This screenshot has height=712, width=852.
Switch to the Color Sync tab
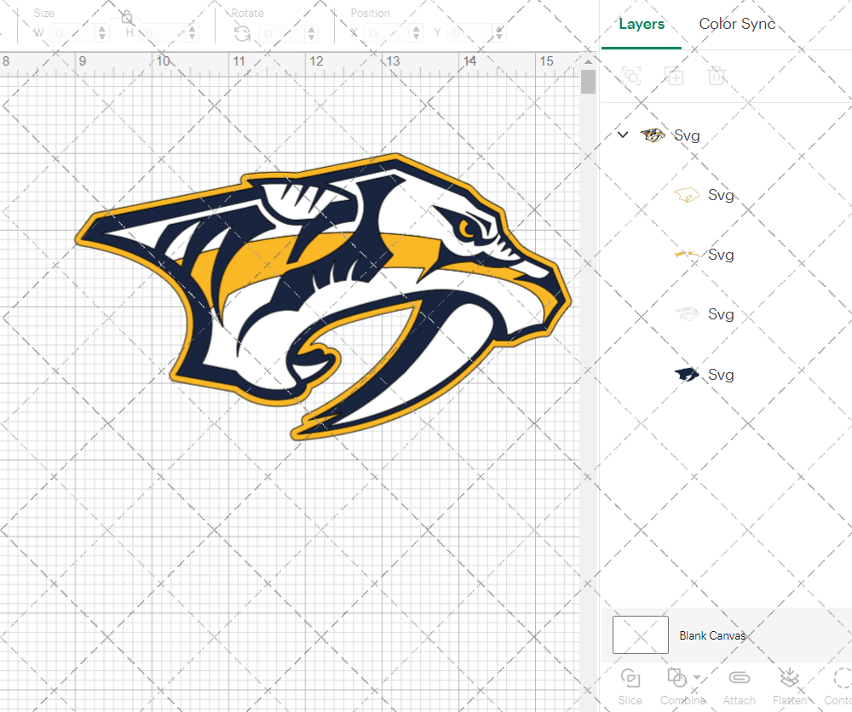click(x=737, y=24)
